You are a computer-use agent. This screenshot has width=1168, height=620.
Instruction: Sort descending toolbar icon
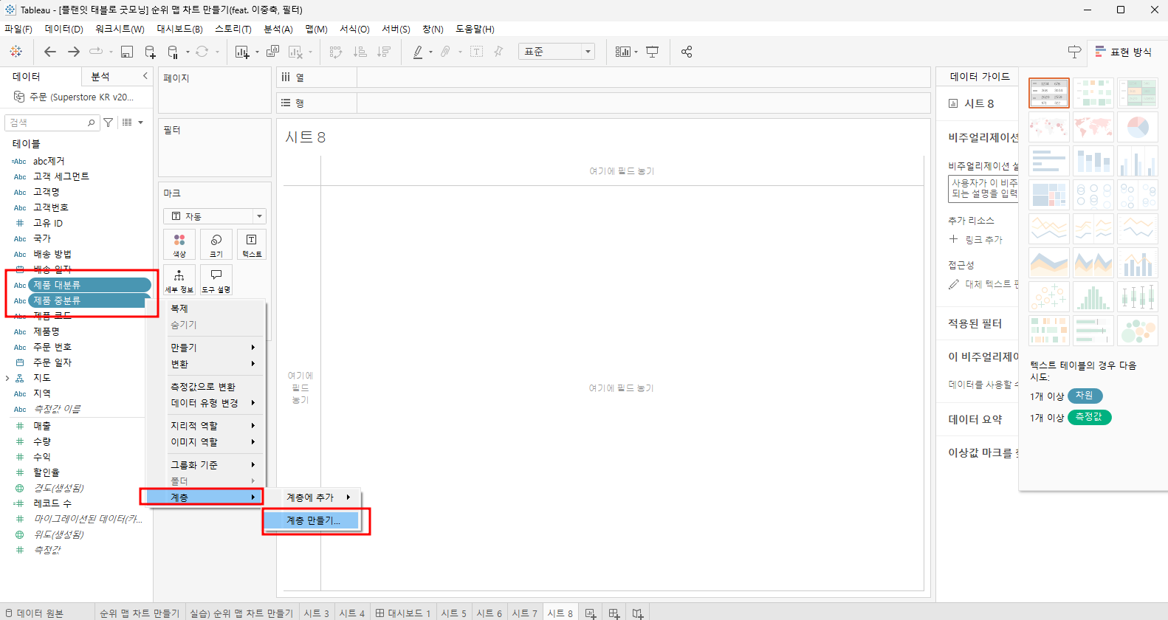click(384, 52)
